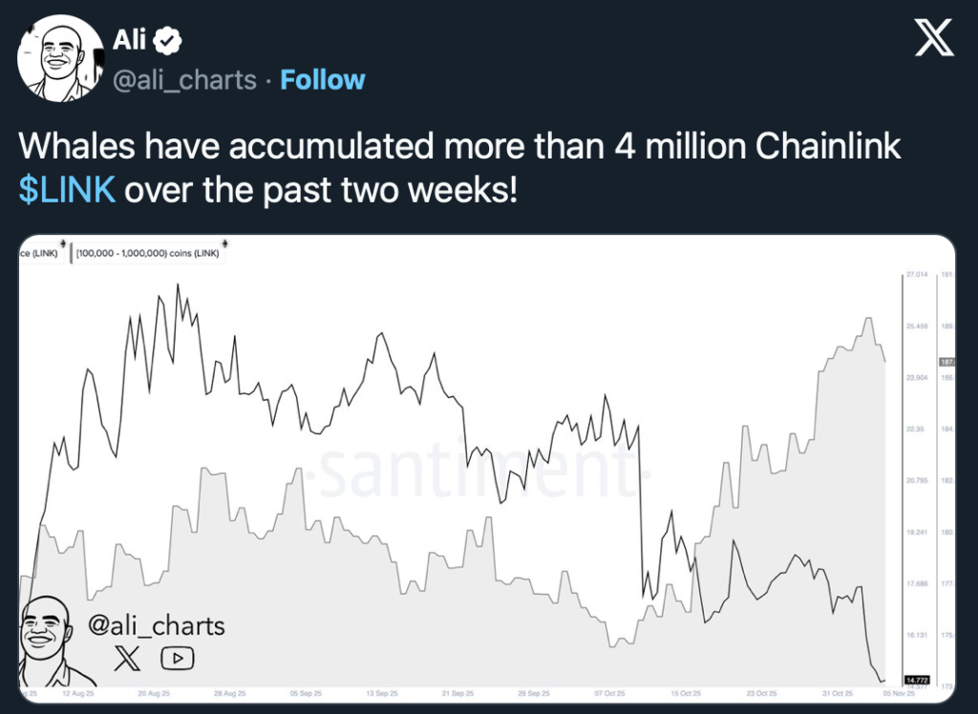978x714 pixels.
Task: Click the Ethereum icon beside price (LINK) label
Action: coord(62,242)
